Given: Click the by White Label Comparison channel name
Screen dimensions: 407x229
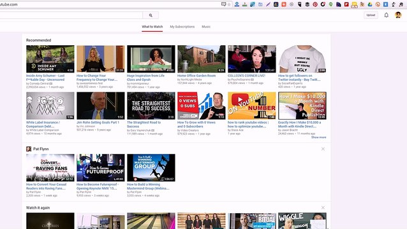Looking at the screenshot, I should tap(43, 130).
